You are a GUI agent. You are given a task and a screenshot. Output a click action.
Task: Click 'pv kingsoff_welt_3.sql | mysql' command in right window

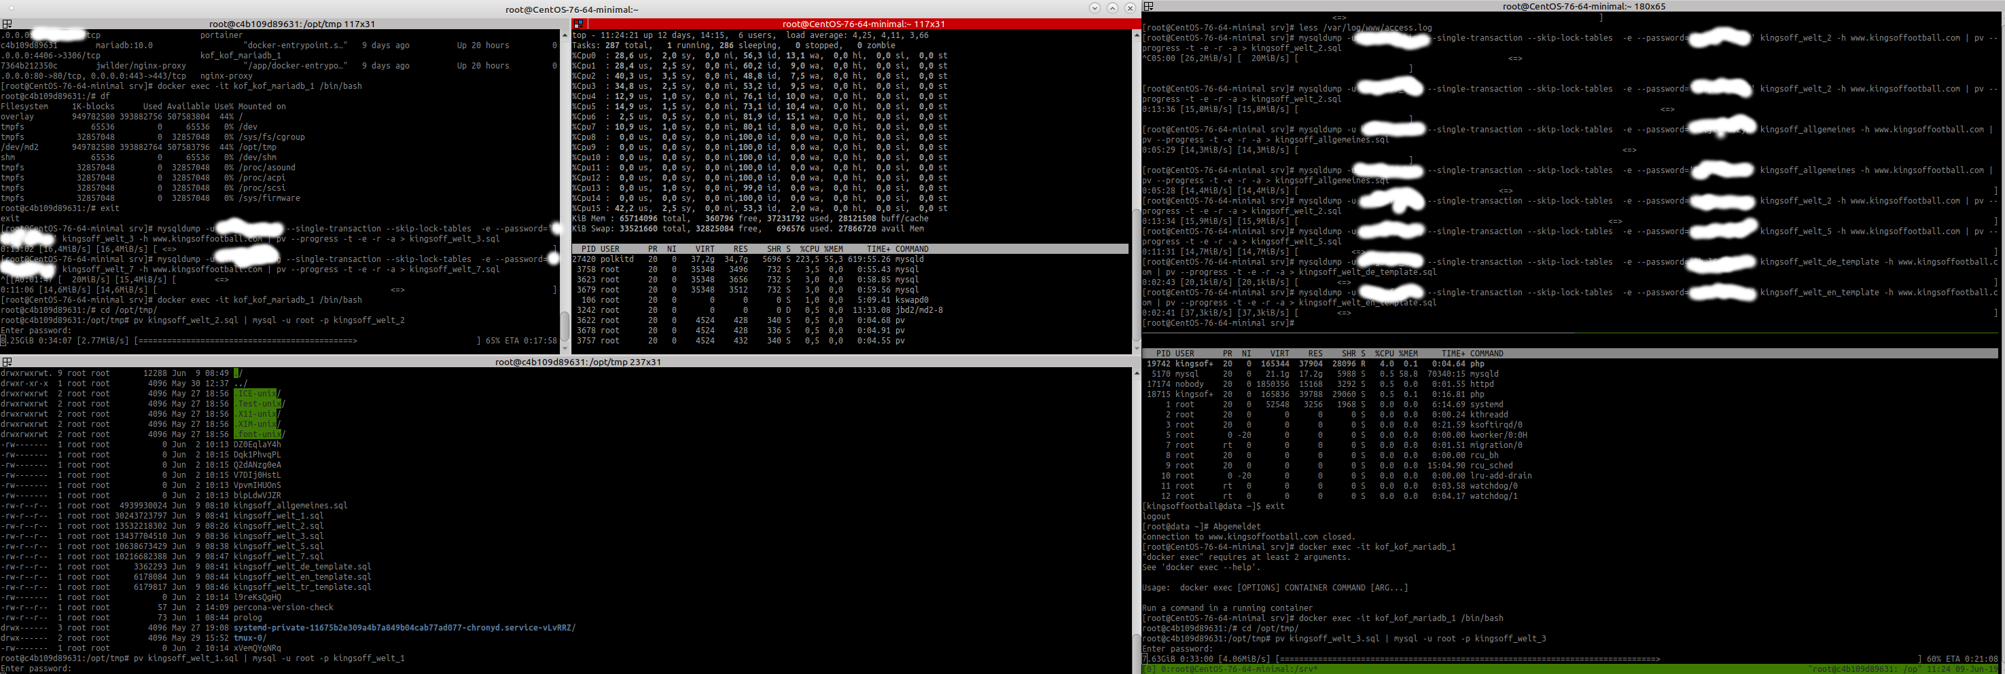click(1410, 638)
